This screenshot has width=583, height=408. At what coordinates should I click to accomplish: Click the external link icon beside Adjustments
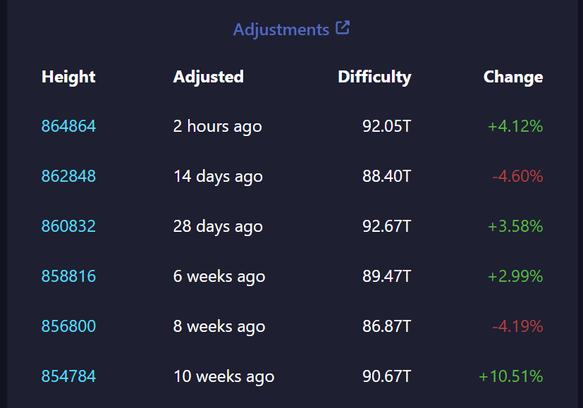[x=343, y=28]
